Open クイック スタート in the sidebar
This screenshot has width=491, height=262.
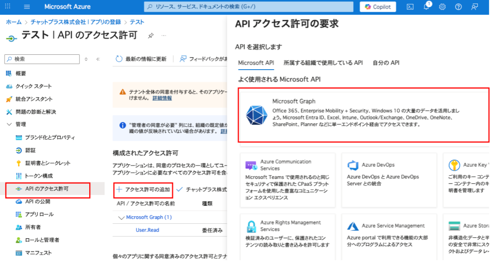coord(33,86)
